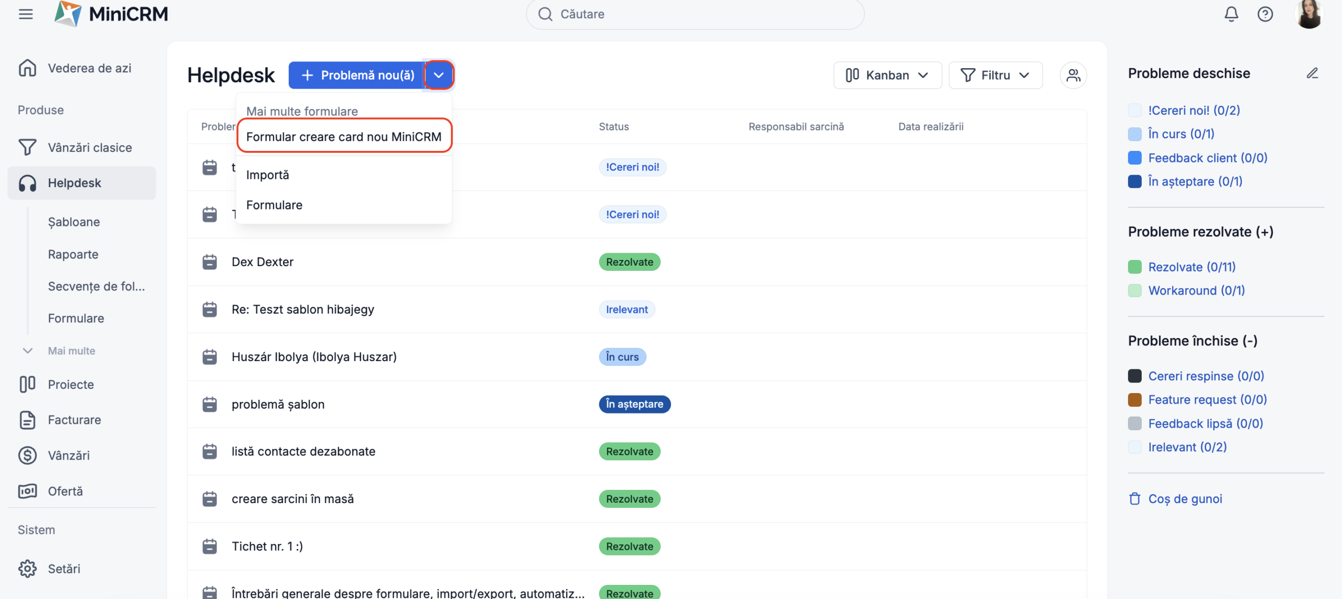
Task: Click the users icon next to Filtru
Action: [x=1073, y=75]
